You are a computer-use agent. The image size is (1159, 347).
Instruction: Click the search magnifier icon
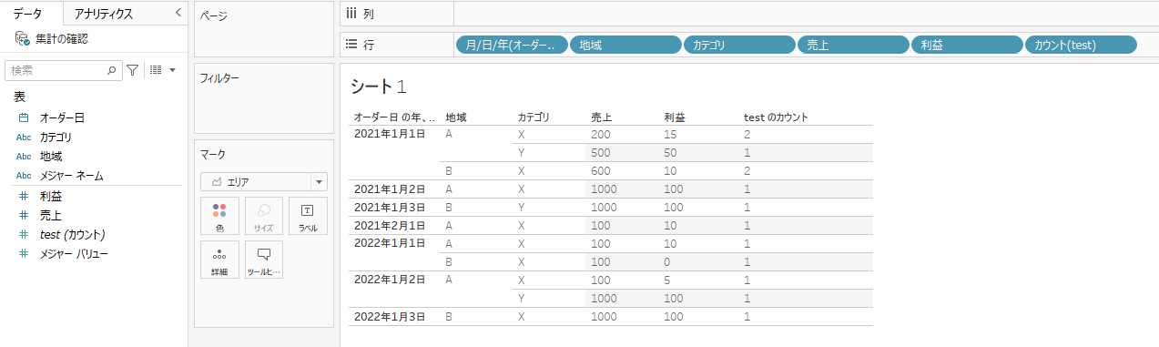(112, 69)
